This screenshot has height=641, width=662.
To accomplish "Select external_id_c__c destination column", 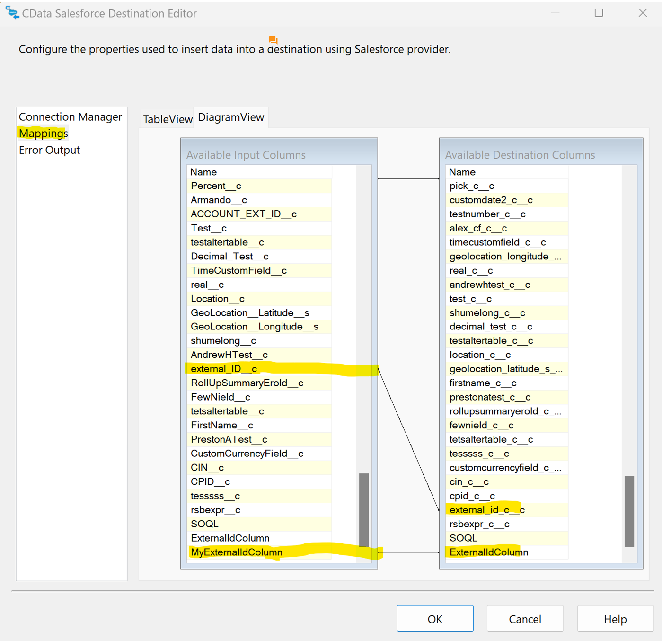I will click(486, 510).
